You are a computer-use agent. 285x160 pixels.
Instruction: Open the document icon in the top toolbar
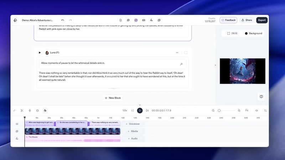click(120, 20)
